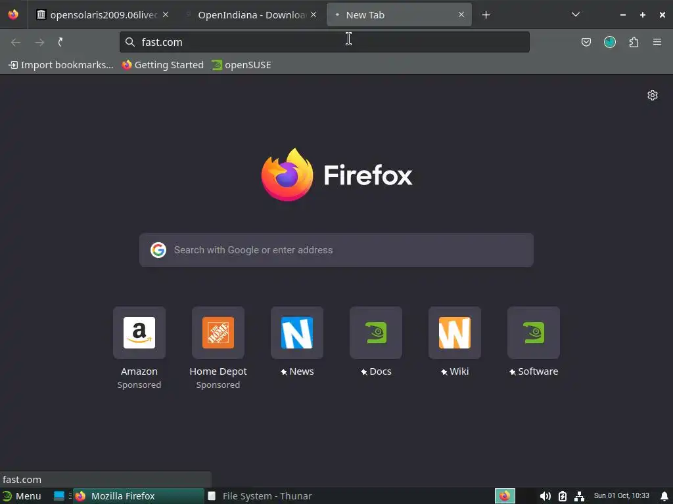This screenshot has width=673, height=504.
Task: Open the Docs shortcut tile
Action: [376, 333]
